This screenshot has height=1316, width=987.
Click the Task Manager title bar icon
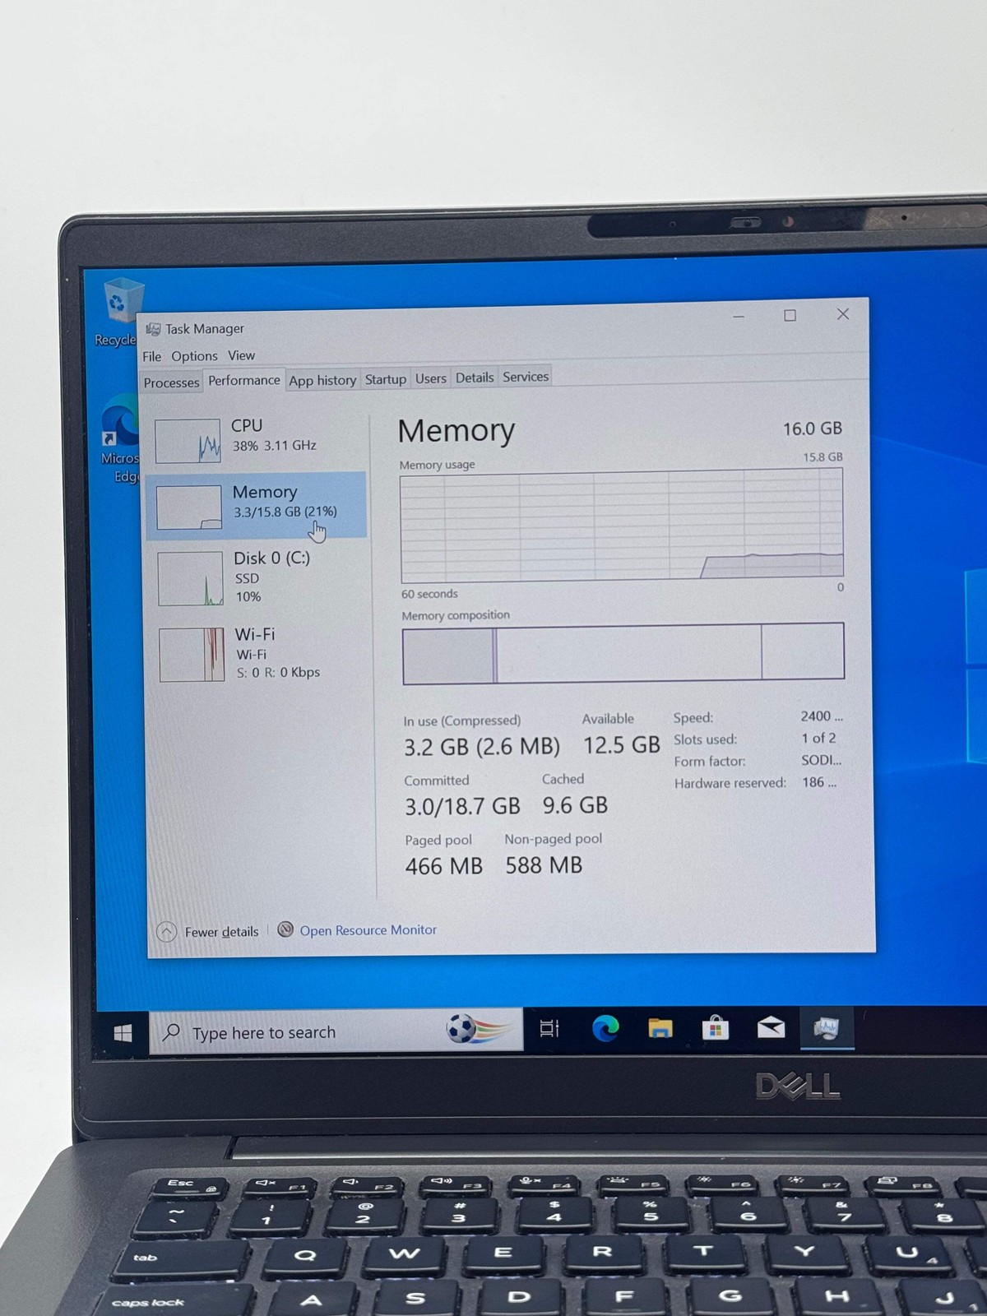[153, 329]
